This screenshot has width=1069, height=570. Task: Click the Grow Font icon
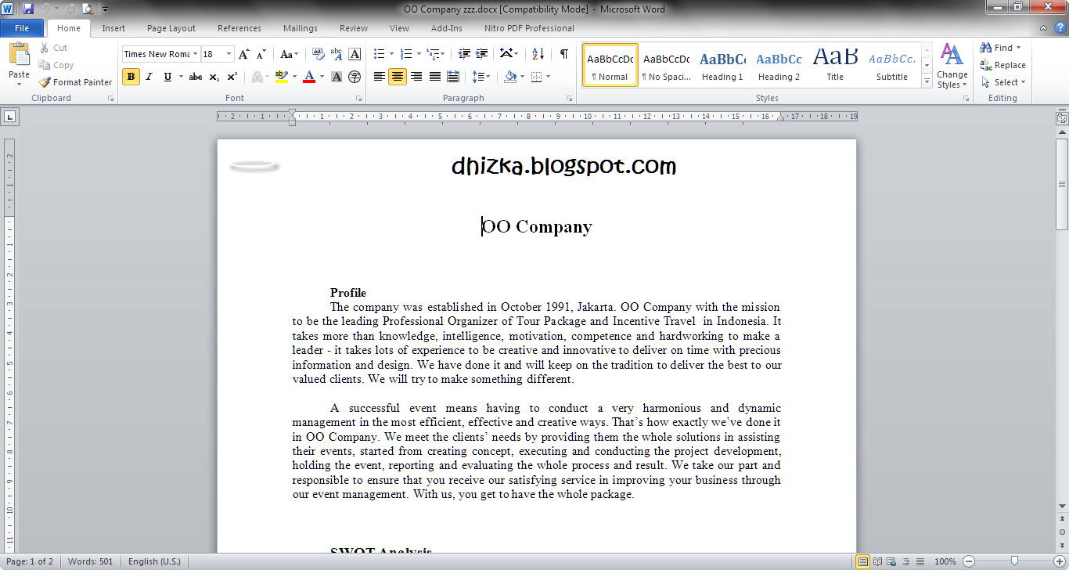[244, 54]
